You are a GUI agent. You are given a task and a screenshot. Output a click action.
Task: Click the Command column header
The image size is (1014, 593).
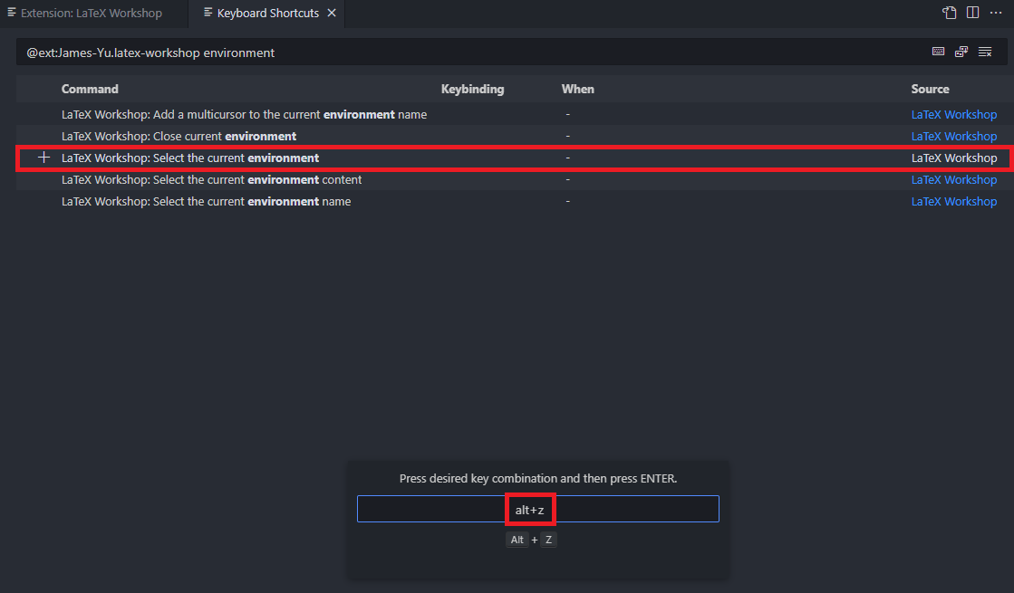tap(90, 89)
